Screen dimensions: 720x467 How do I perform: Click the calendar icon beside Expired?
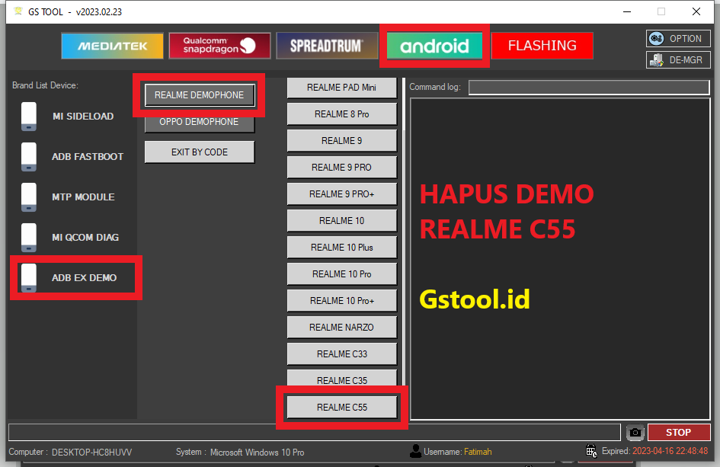[591, 451]
